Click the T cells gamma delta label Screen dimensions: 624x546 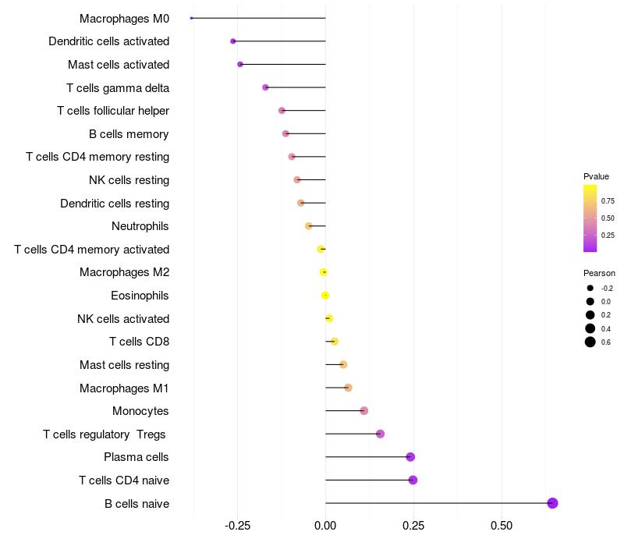pyautogui.click(x=118, y=88)
